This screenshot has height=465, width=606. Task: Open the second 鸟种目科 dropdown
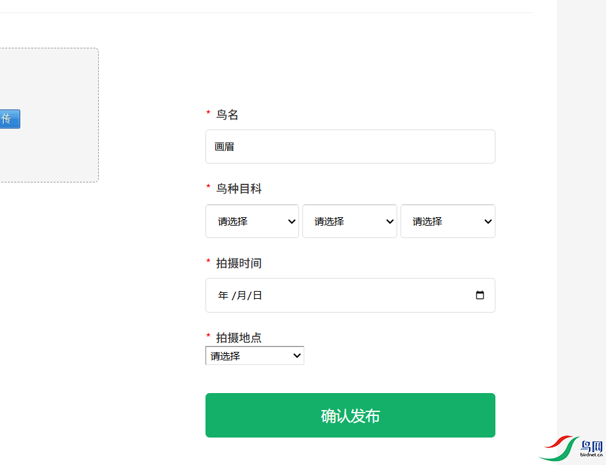click(349, 221)
